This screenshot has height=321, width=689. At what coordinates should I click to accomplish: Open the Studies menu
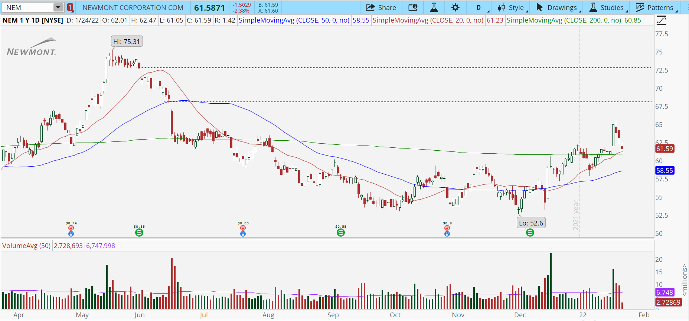click(608, 7)
